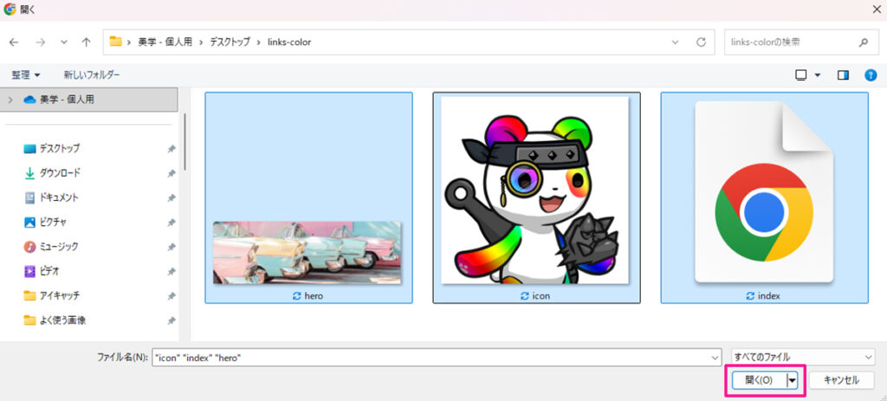Click the Back navigation arrow
This screenshot has width=887, height=401.
coord(15,42)
